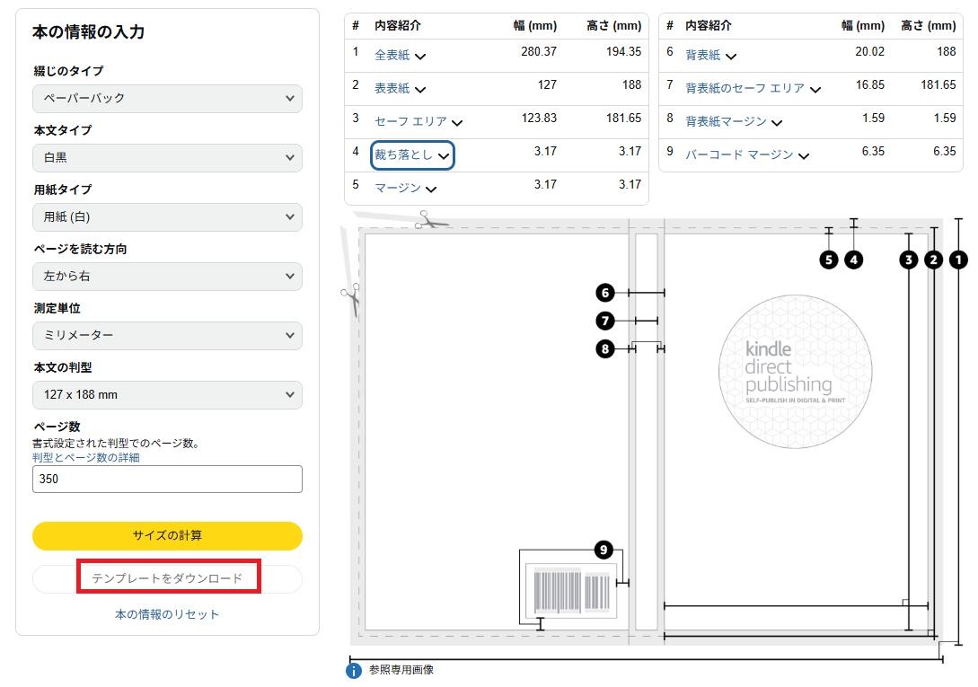
Task: Click the scissors icon at the top edge
Action: pos(429,219)
